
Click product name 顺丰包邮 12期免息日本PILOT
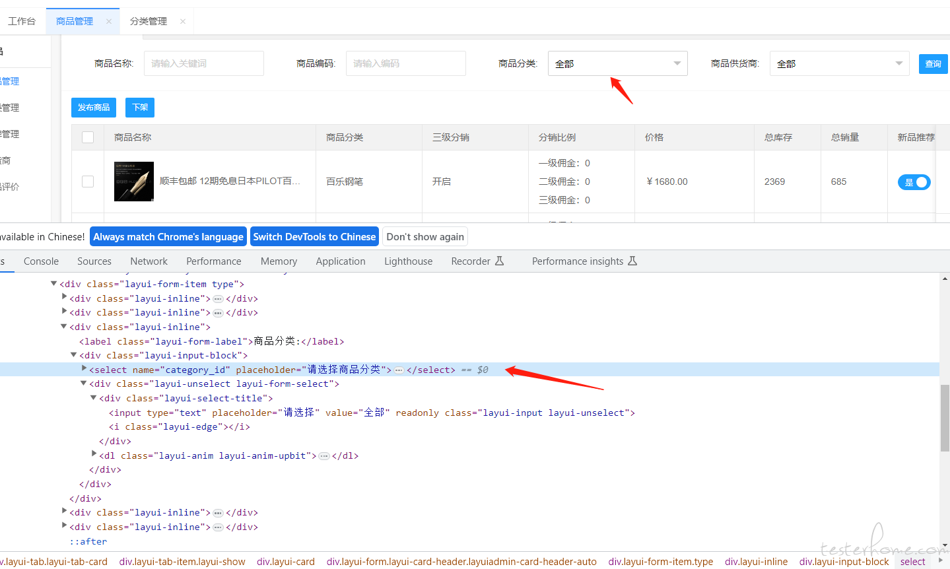[230, 181]
